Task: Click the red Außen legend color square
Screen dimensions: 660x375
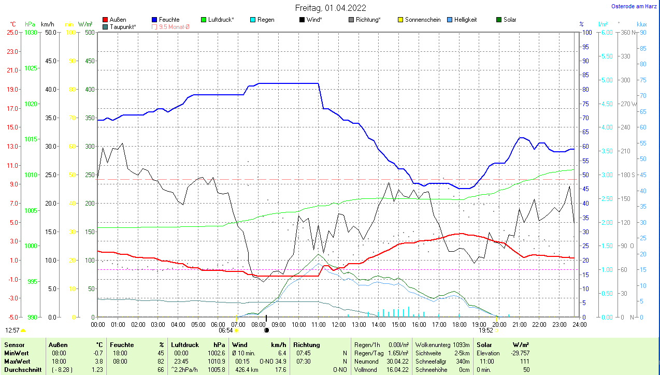Action: tap(106, 20)
